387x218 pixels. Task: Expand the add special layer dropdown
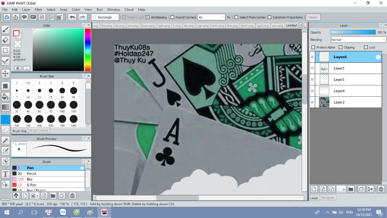[x=344, y=189]
